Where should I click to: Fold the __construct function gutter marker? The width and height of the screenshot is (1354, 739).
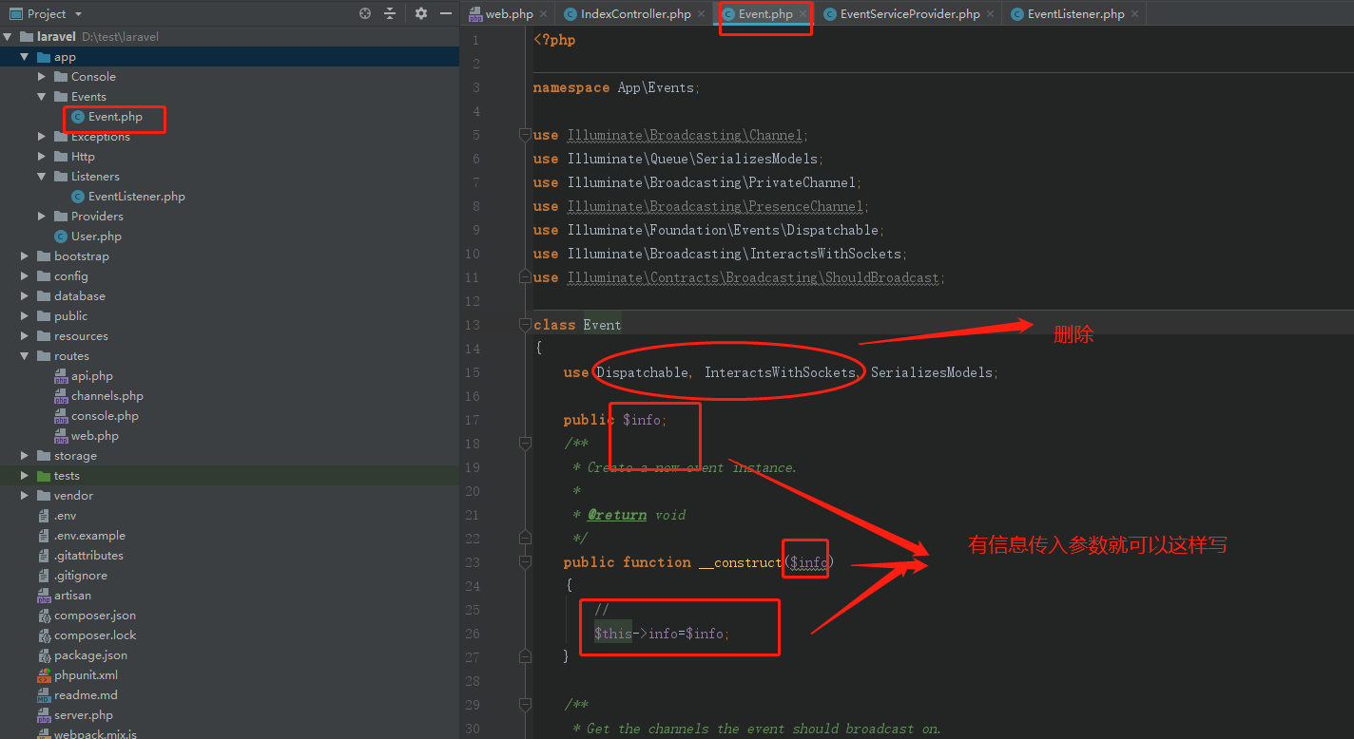pos(525,562)
